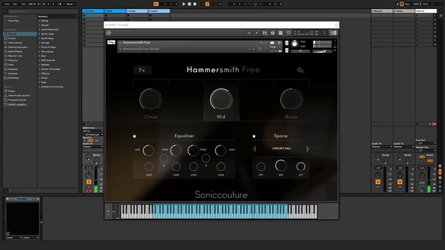Toggle the Key mapping mode button
Image resolution: width=445 pixels, height=250 pixels.
(407, 4)
